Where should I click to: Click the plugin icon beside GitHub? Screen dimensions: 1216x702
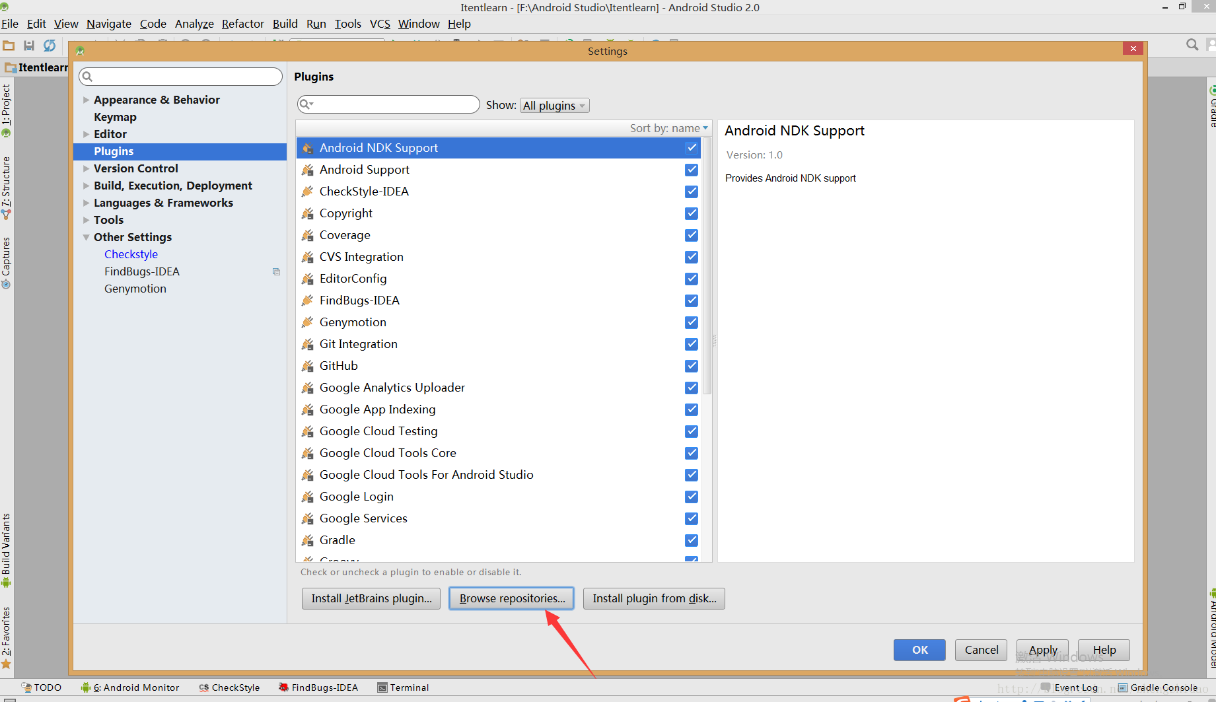[307, 366]
